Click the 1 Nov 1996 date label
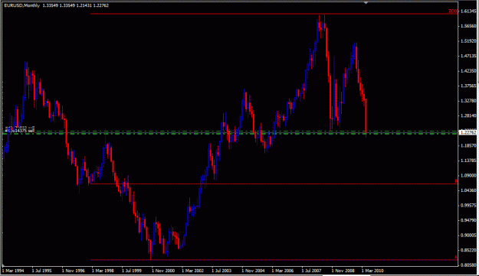This screenshot has height=276, width=479. click(73, 271)
